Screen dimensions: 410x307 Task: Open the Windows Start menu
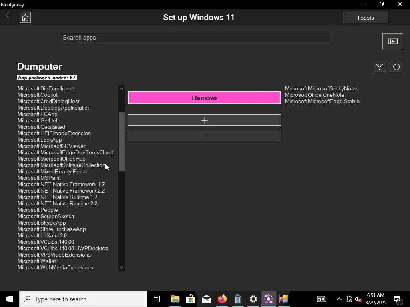coord(10,299)
